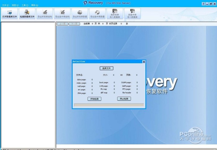Click the 导出选中表数据 toolbar button
Viewport: 217px width, 150px height.
pos(97,13)
